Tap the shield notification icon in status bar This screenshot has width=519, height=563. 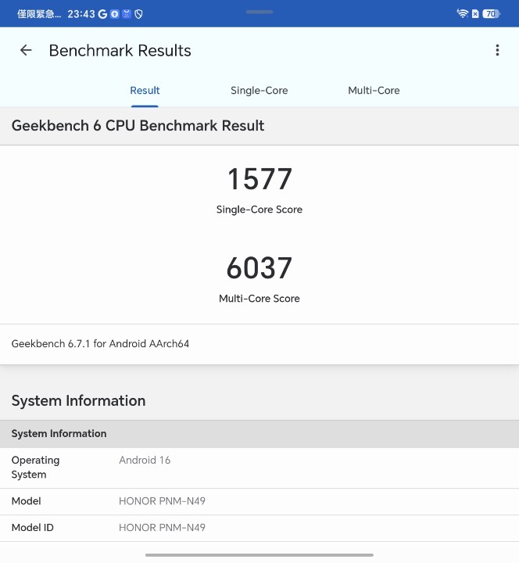point(138,14)
